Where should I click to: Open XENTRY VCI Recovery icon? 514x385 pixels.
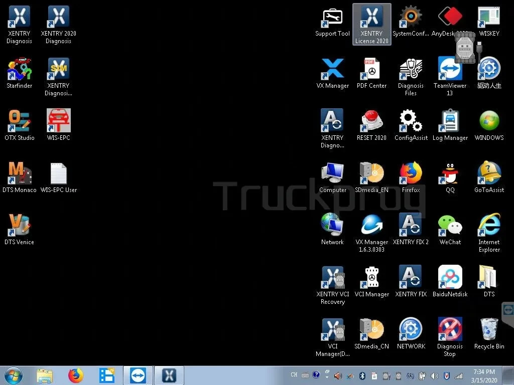(332, 279)
